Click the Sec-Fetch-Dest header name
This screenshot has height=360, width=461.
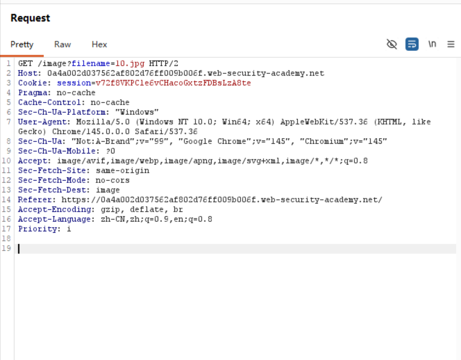45,190
